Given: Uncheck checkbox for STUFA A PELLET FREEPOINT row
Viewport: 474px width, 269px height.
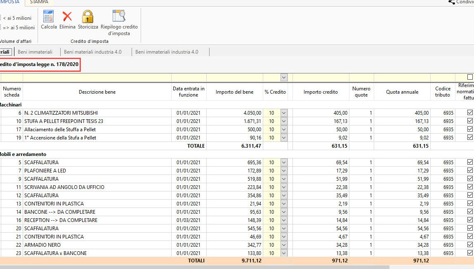Looking at the screenshot, I should tap(470, 121).
